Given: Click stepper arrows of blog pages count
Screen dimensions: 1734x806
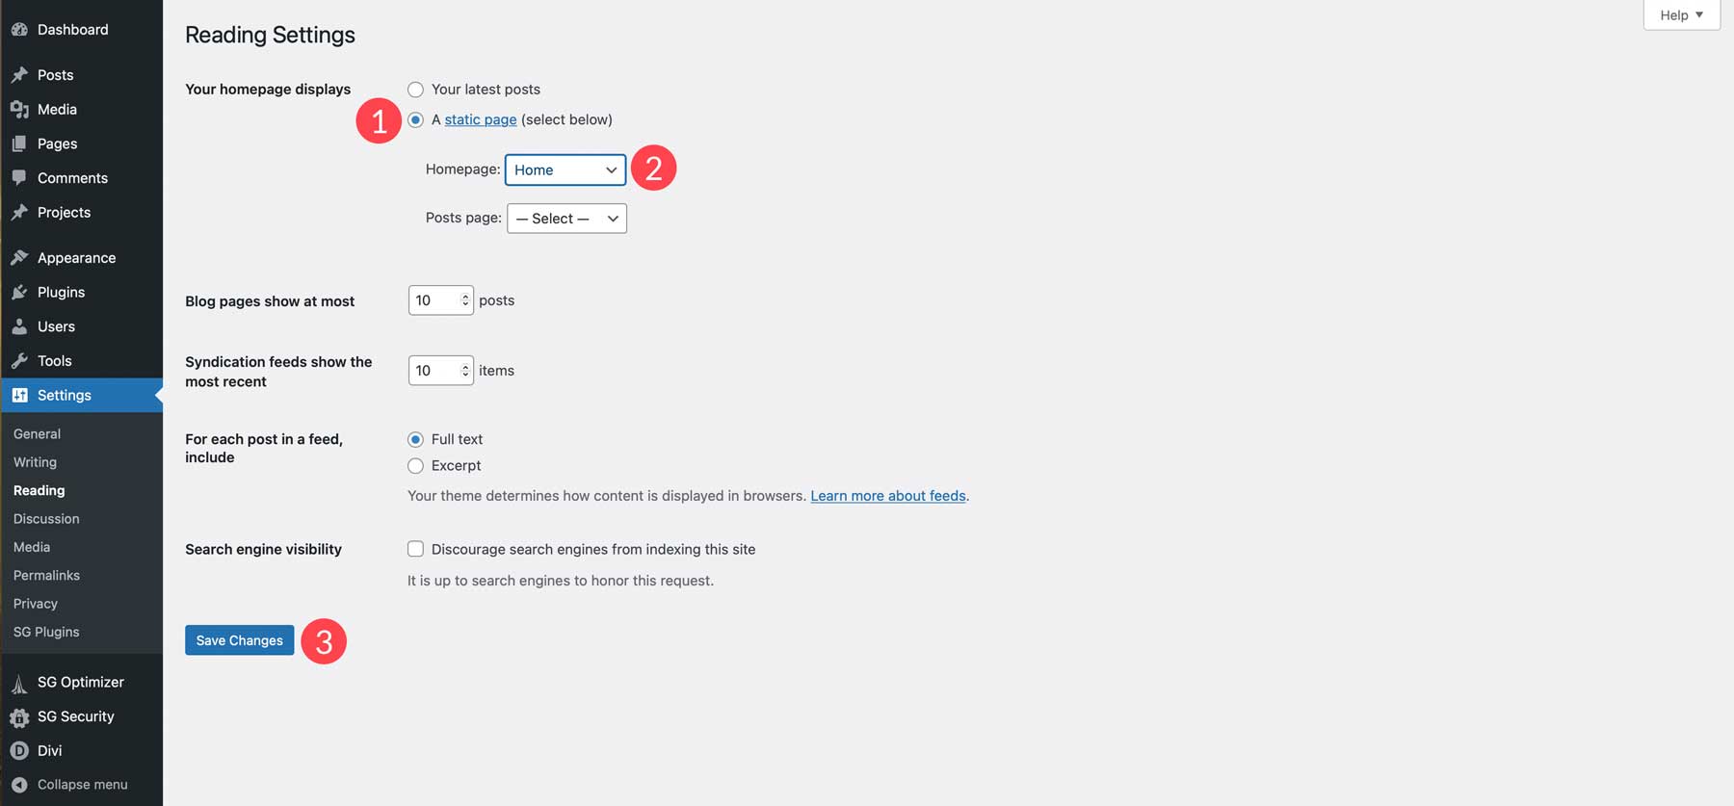Looking at the screenshot, I should click(465, 300).
